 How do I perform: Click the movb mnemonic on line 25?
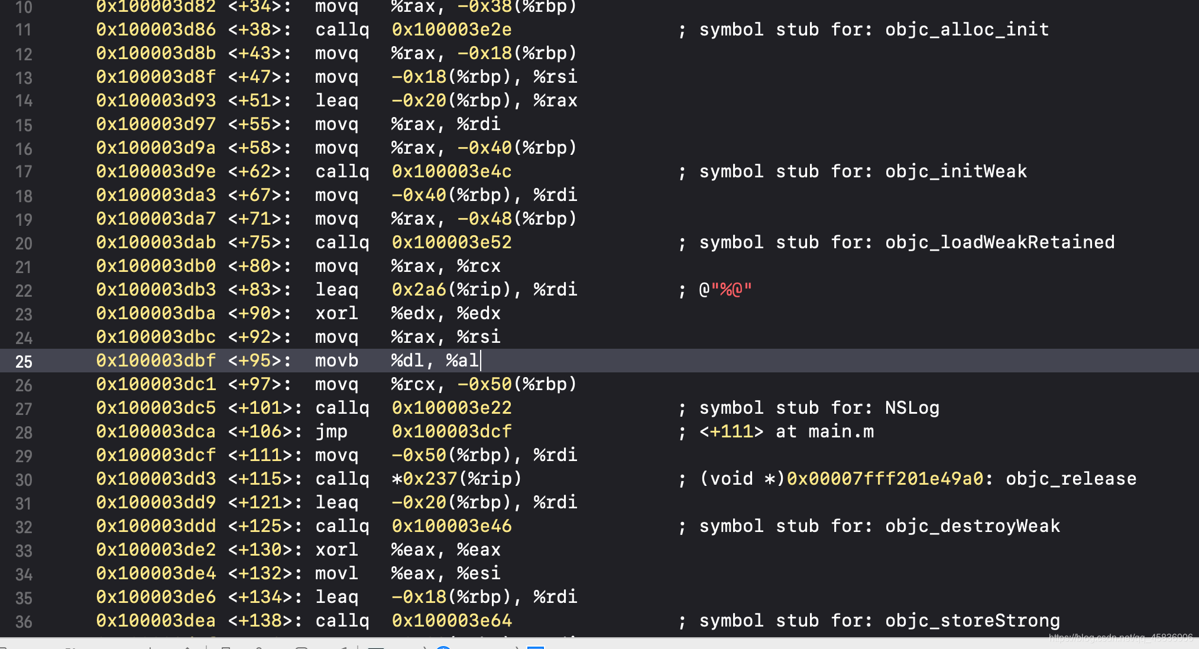[x=336, y=361]
